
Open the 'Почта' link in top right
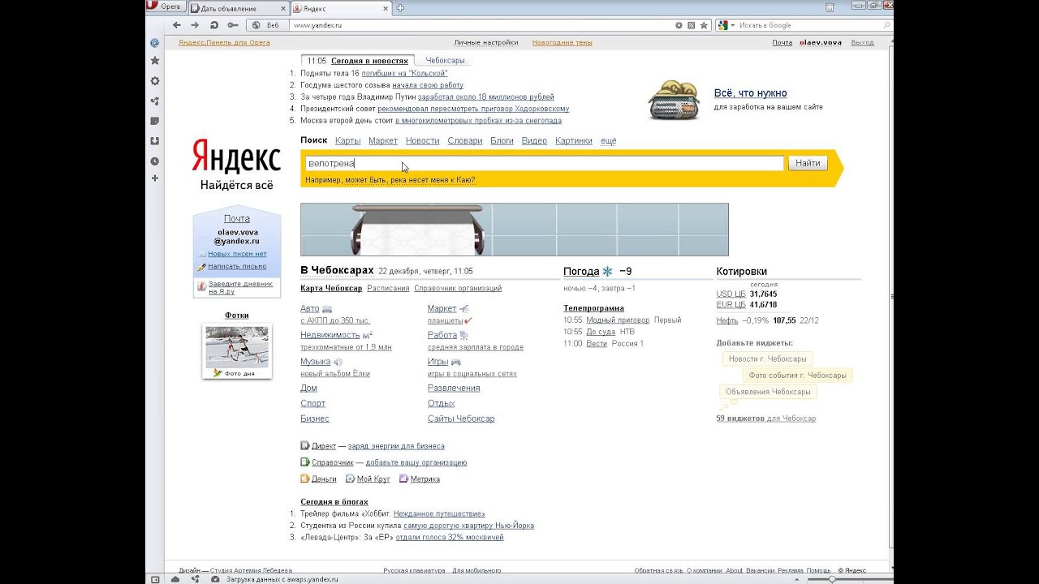tap(782, 42)
